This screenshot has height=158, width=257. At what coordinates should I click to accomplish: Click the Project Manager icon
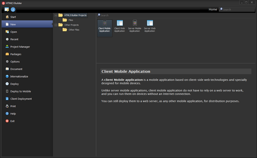click(7, 47)
